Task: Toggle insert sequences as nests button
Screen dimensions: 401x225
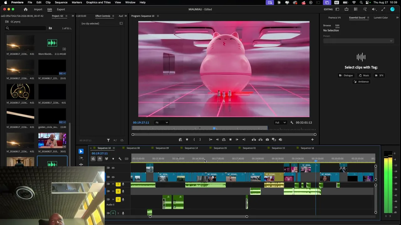Action: click(x=93, y=159)
